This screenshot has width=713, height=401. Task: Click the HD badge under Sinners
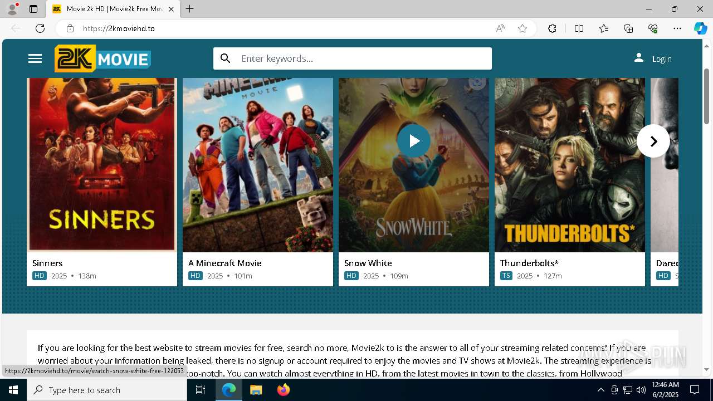(40, 276)
